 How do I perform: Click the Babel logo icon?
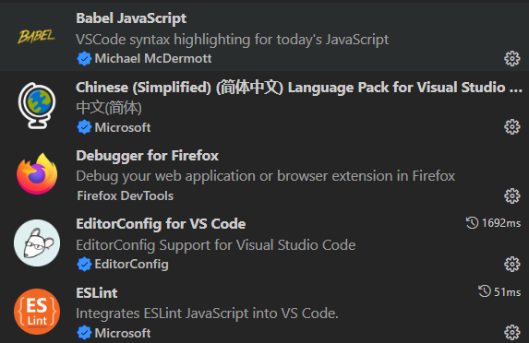[36, 36]
